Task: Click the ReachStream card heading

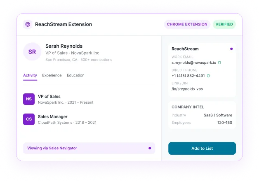Action: (185, 49)
